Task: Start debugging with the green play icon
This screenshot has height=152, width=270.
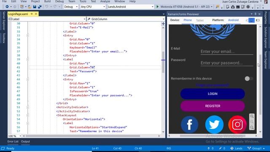Action: tap(157, 7)
